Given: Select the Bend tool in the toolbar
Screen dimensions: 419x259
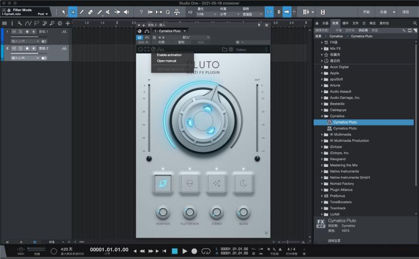Looking at the screenshot, I should click(x=117, y=12).
